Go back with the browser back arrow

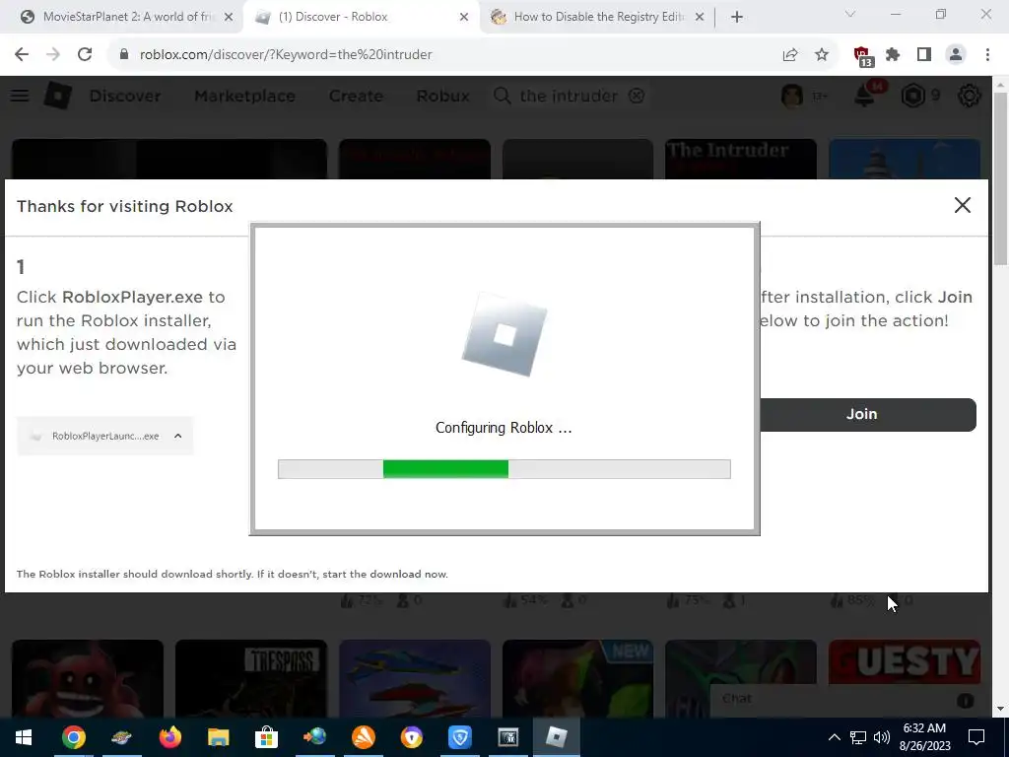point(22,54)
